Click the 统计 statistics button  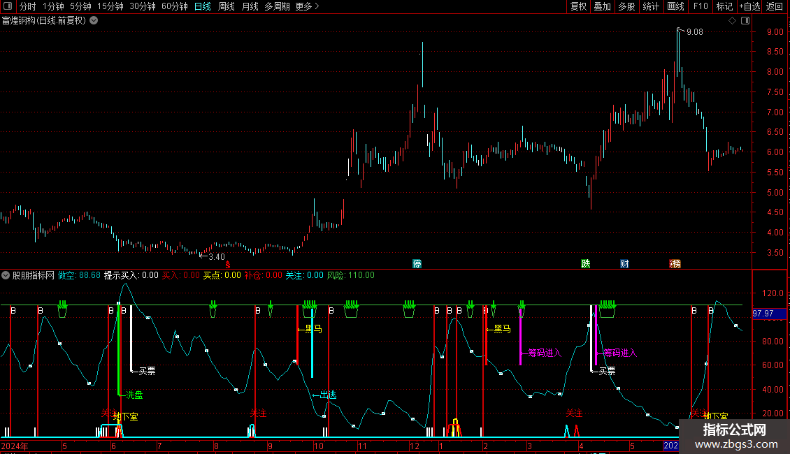[651, 6]
